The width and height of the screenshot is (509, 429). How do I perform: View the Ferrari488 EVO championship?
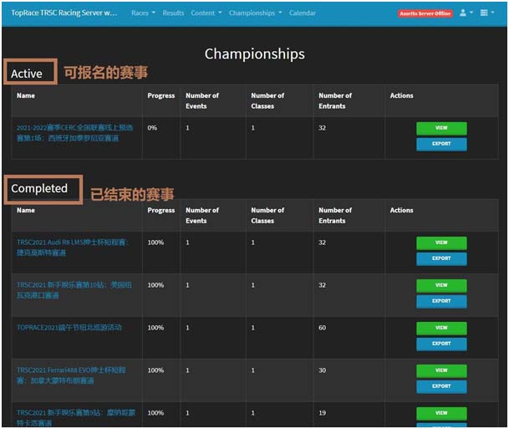pos(441,370)
